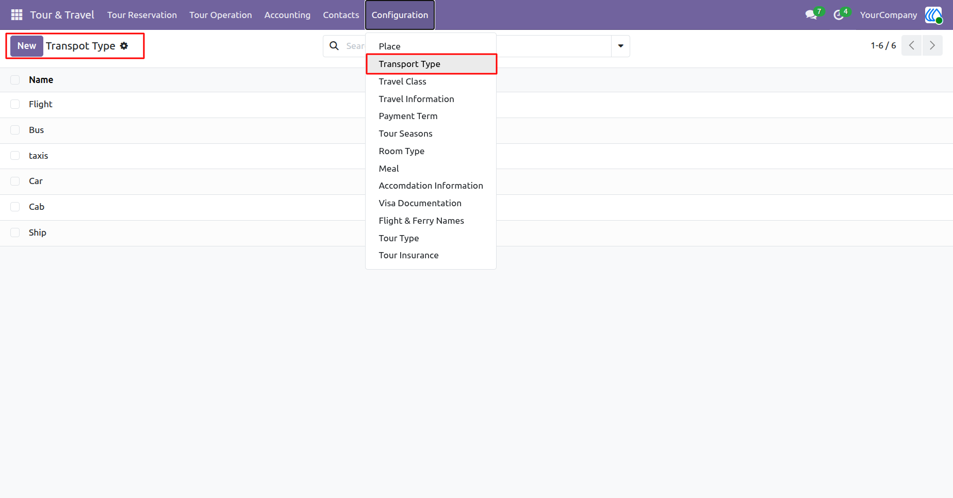Toggle the select-all checkbox near Name header
This screenshot has width=953, height=498.
tap(15, 80)
